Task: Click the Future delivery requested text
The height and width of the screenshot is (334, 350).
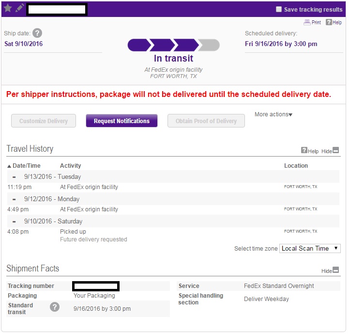Action: 93,239
